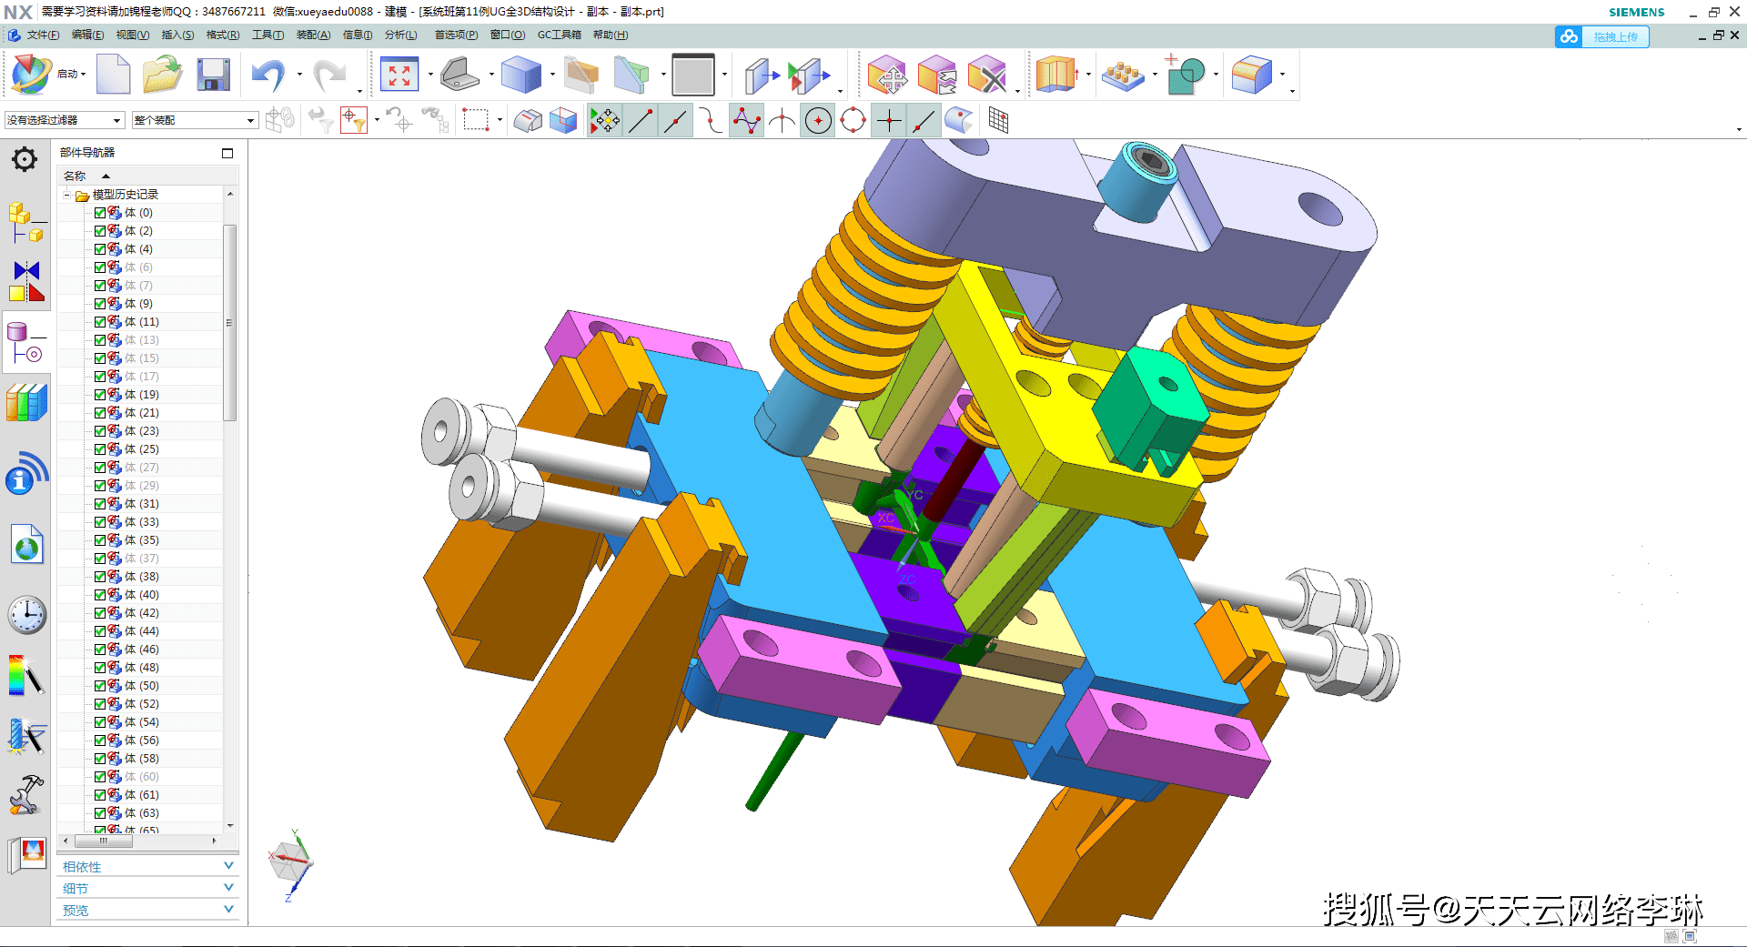Open the sidebar settings gear icon
The image size is (1747, 947).
click(x=25, y=160)
